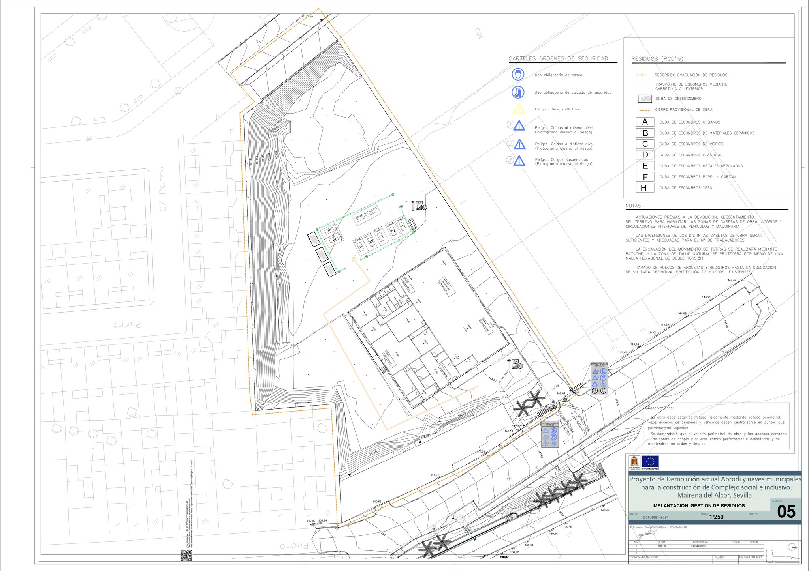809x571 pixels.
Task: Click the plan number 05 box
Action: pyautogui.click(x=786, y=511)
